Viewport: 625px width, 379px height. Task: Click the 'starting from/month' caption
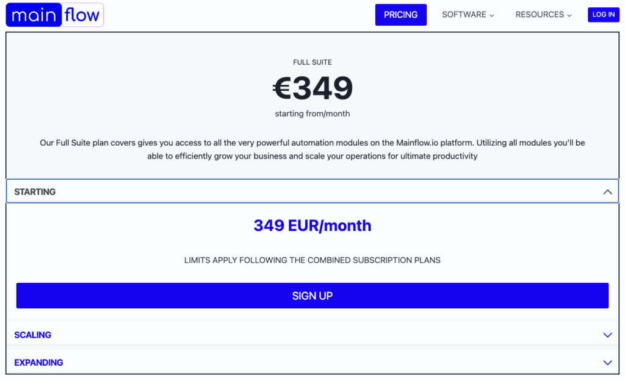(312, 114)
